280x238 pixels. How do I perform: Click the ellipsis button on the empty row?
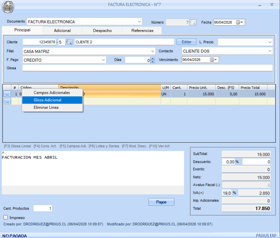click(x=7, y=101)
